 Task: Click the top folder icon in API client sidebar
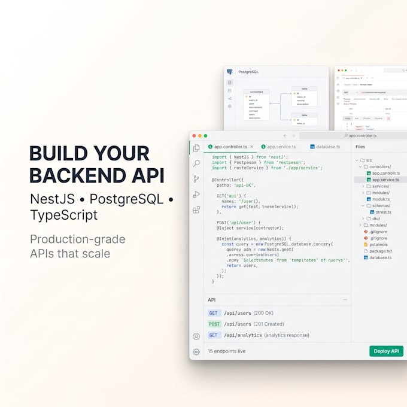pyautogui.click(x=338, y=78)
